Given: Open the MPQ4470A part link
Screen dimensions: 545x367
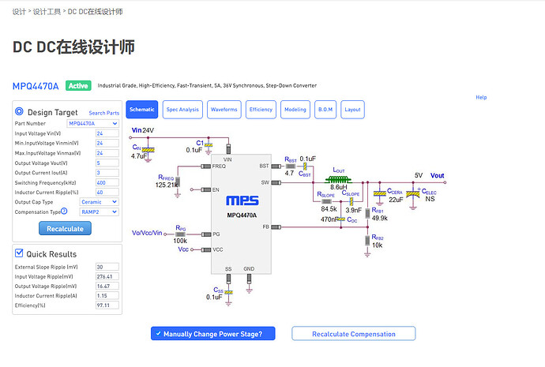Looking at the screenshot, I should tap(36, 86).
